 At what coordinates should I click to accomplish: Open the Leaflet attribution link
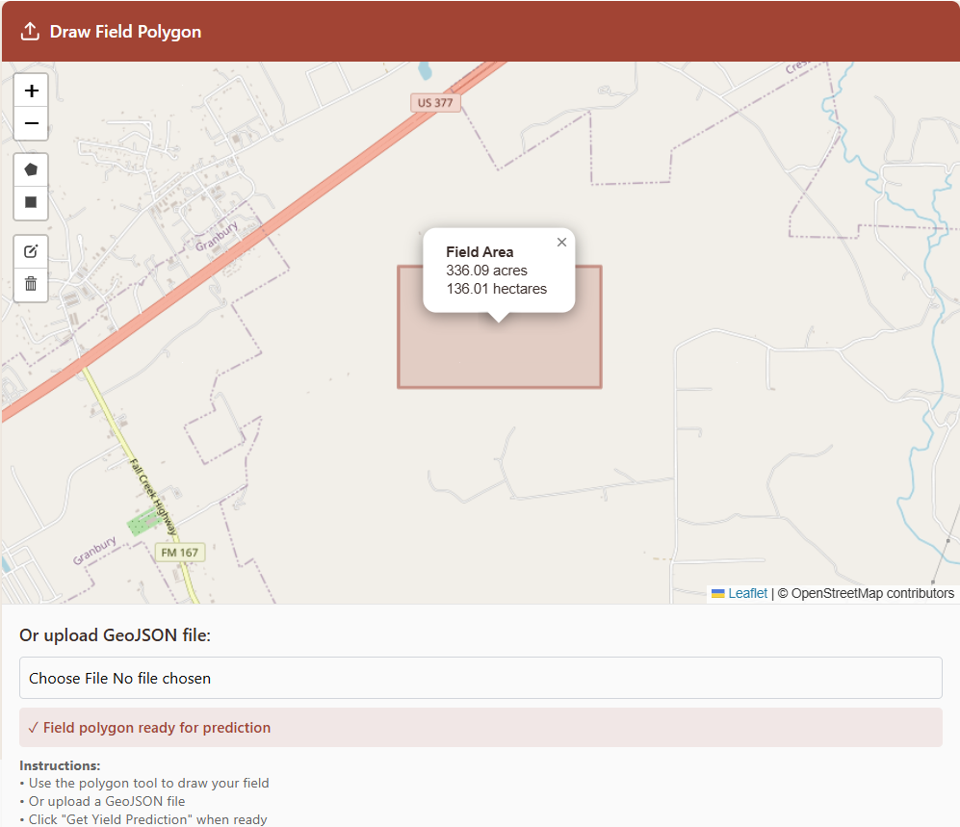pos(747,593)
